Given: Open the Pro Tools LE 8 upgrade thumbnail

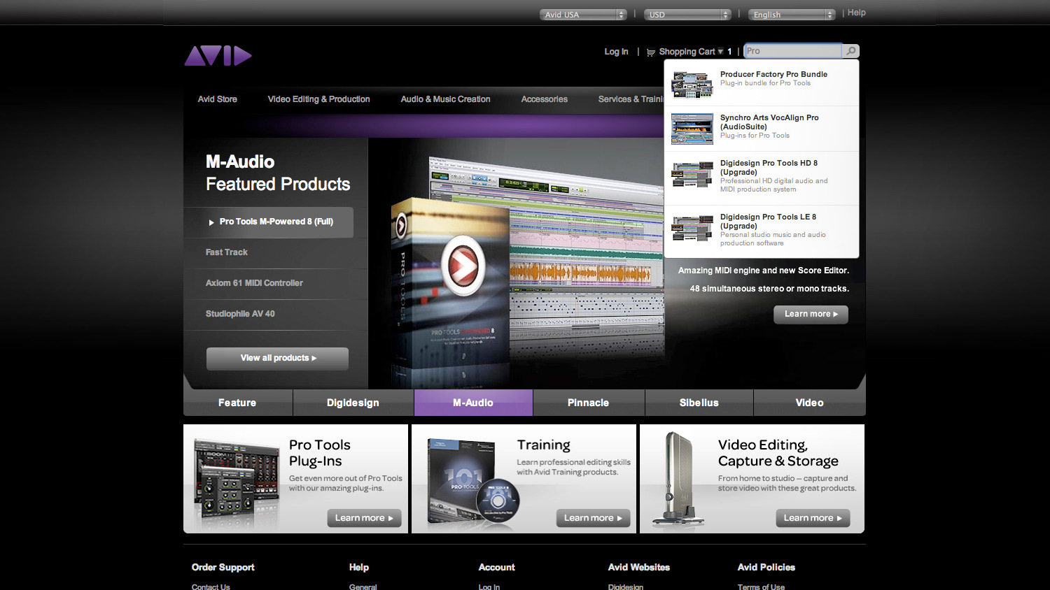Looking at the screenshot, I should click(x=692, y=229).
